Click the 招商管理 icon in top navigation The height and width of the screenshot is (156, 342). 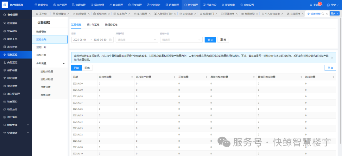pyautogui.click(x=92, y=4)
